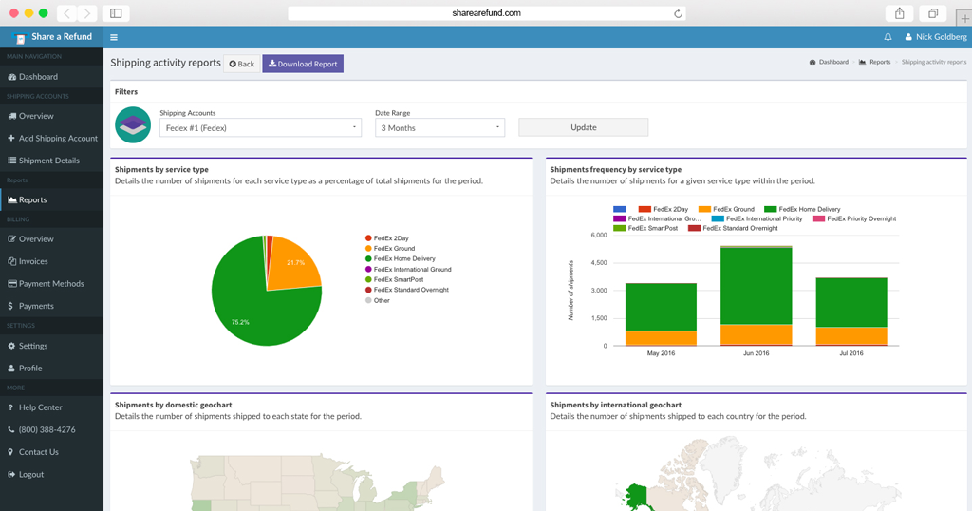Click the Back button
Image resolution: width=972 pixels, height=511 pixels.
pos(242,64)
